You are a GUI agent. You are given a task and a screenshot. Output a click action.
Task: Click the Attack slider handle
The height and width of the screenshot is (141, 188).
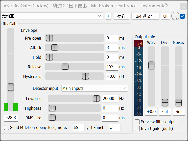click(55, 47)
